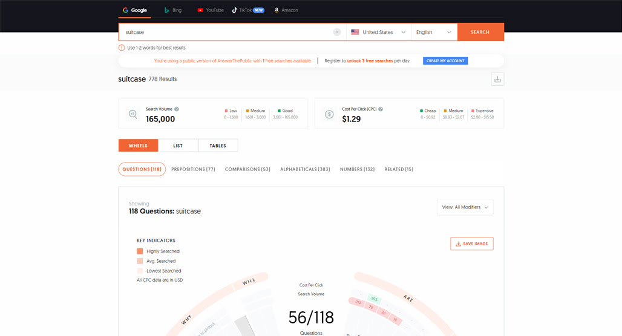Switch to WHEELS view

[x=138, y=146]
